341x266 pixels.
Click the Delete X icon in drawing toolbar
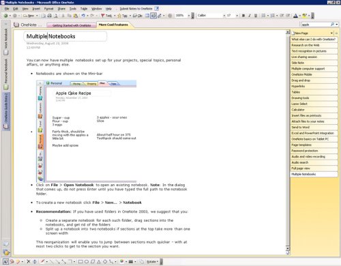click(x=29, y=261)
